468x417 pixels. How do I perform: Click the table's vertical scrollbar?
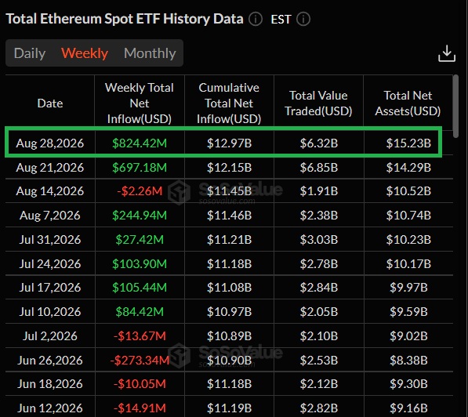tap(455, 106)
